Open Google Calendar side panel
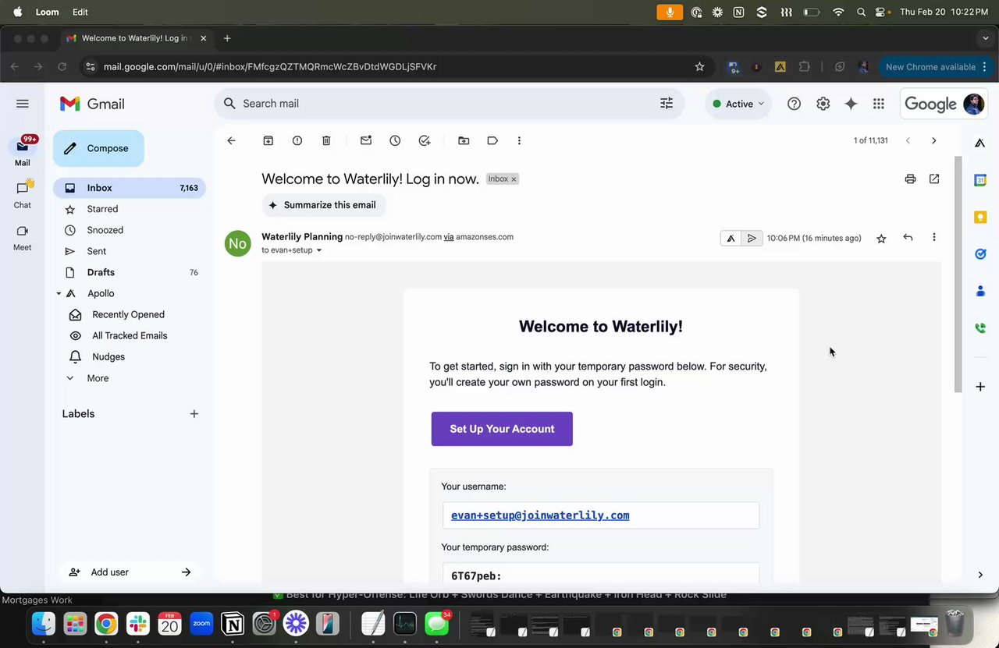This screenshot has height=648, width=999. tap(980, 180)
